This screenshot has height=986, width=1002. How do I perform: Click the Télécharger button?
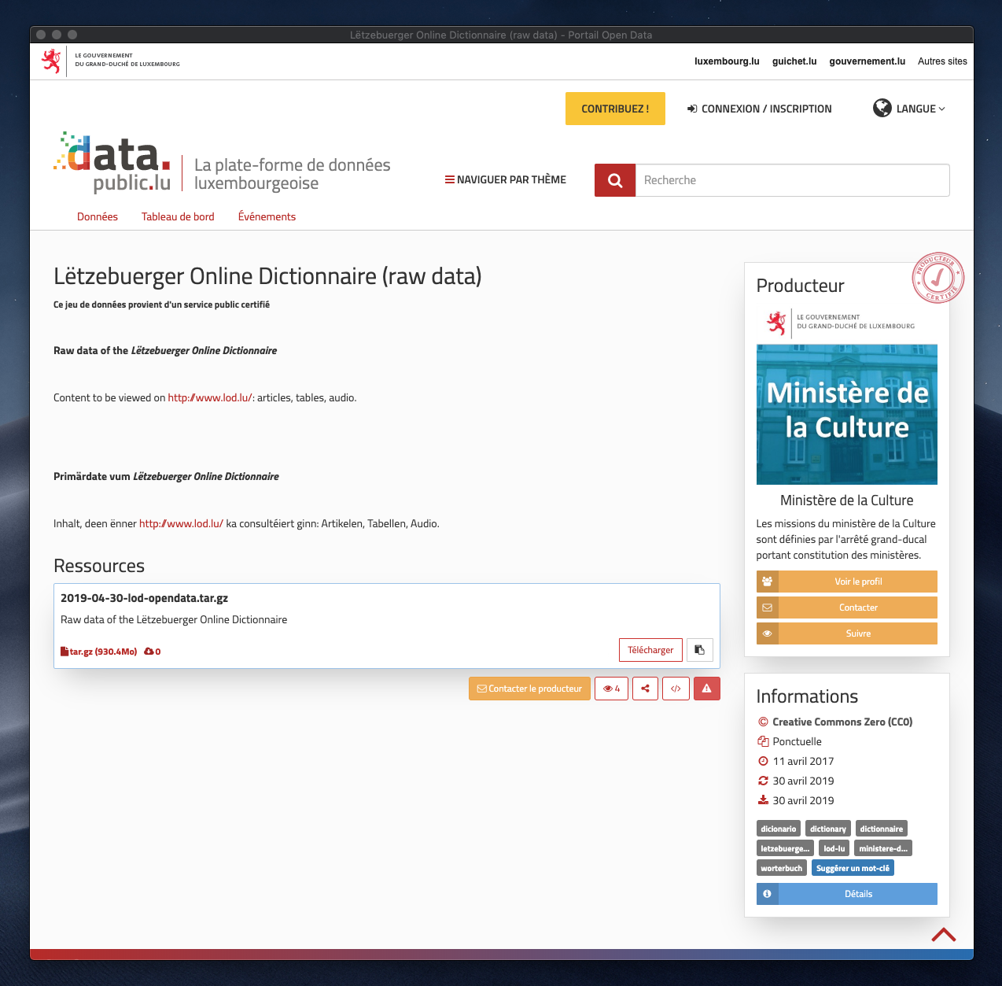650,650
